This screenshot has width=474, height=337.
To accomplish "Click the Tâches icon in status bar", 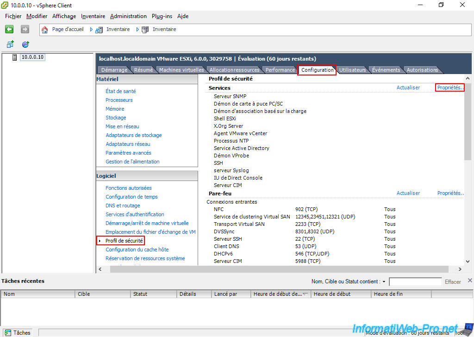I will click(7, 332).
